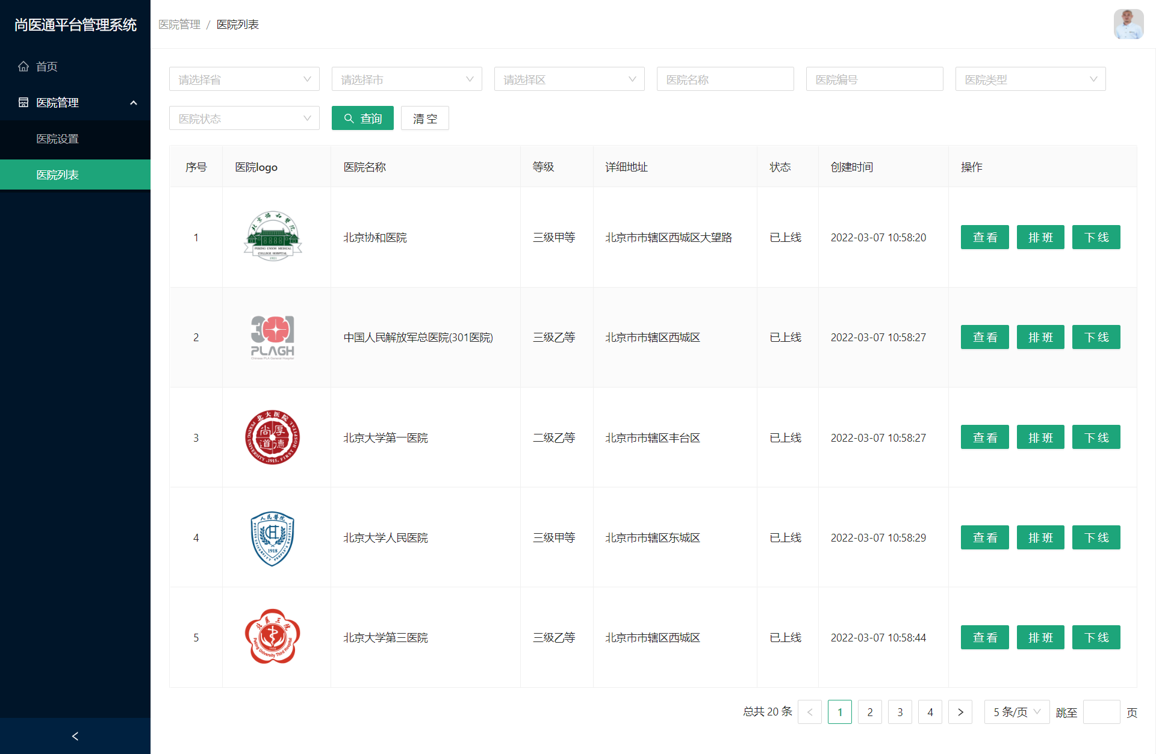Image resolution: width=1156 pixels, height=754 pixels.
Task: Open the 医院类型 dropdown
Action: [x=1031, y=79]
